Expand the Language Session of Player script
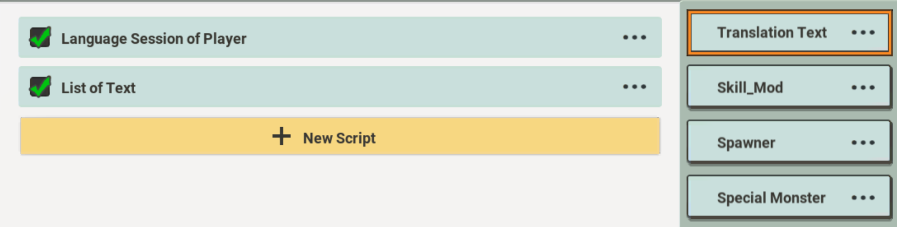Image resolution: width=897 pixels, height=227 pixels. [153, 39]
